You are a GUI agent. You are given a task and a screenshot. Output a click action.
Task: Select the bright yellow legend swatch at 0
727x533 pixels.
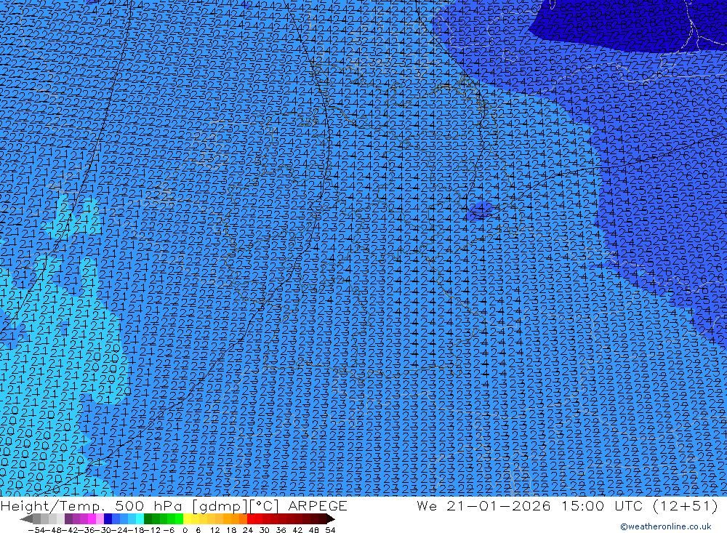188,518
